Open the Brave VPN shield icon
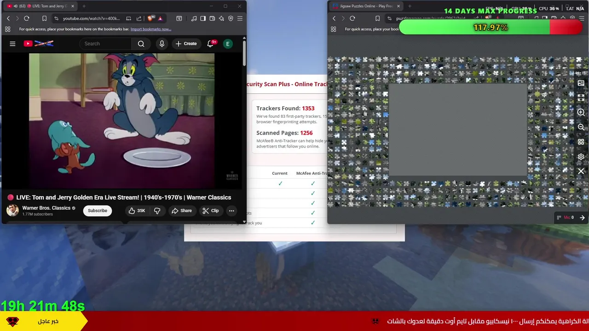Screen dimensions: 589x331 click(231, 18)
